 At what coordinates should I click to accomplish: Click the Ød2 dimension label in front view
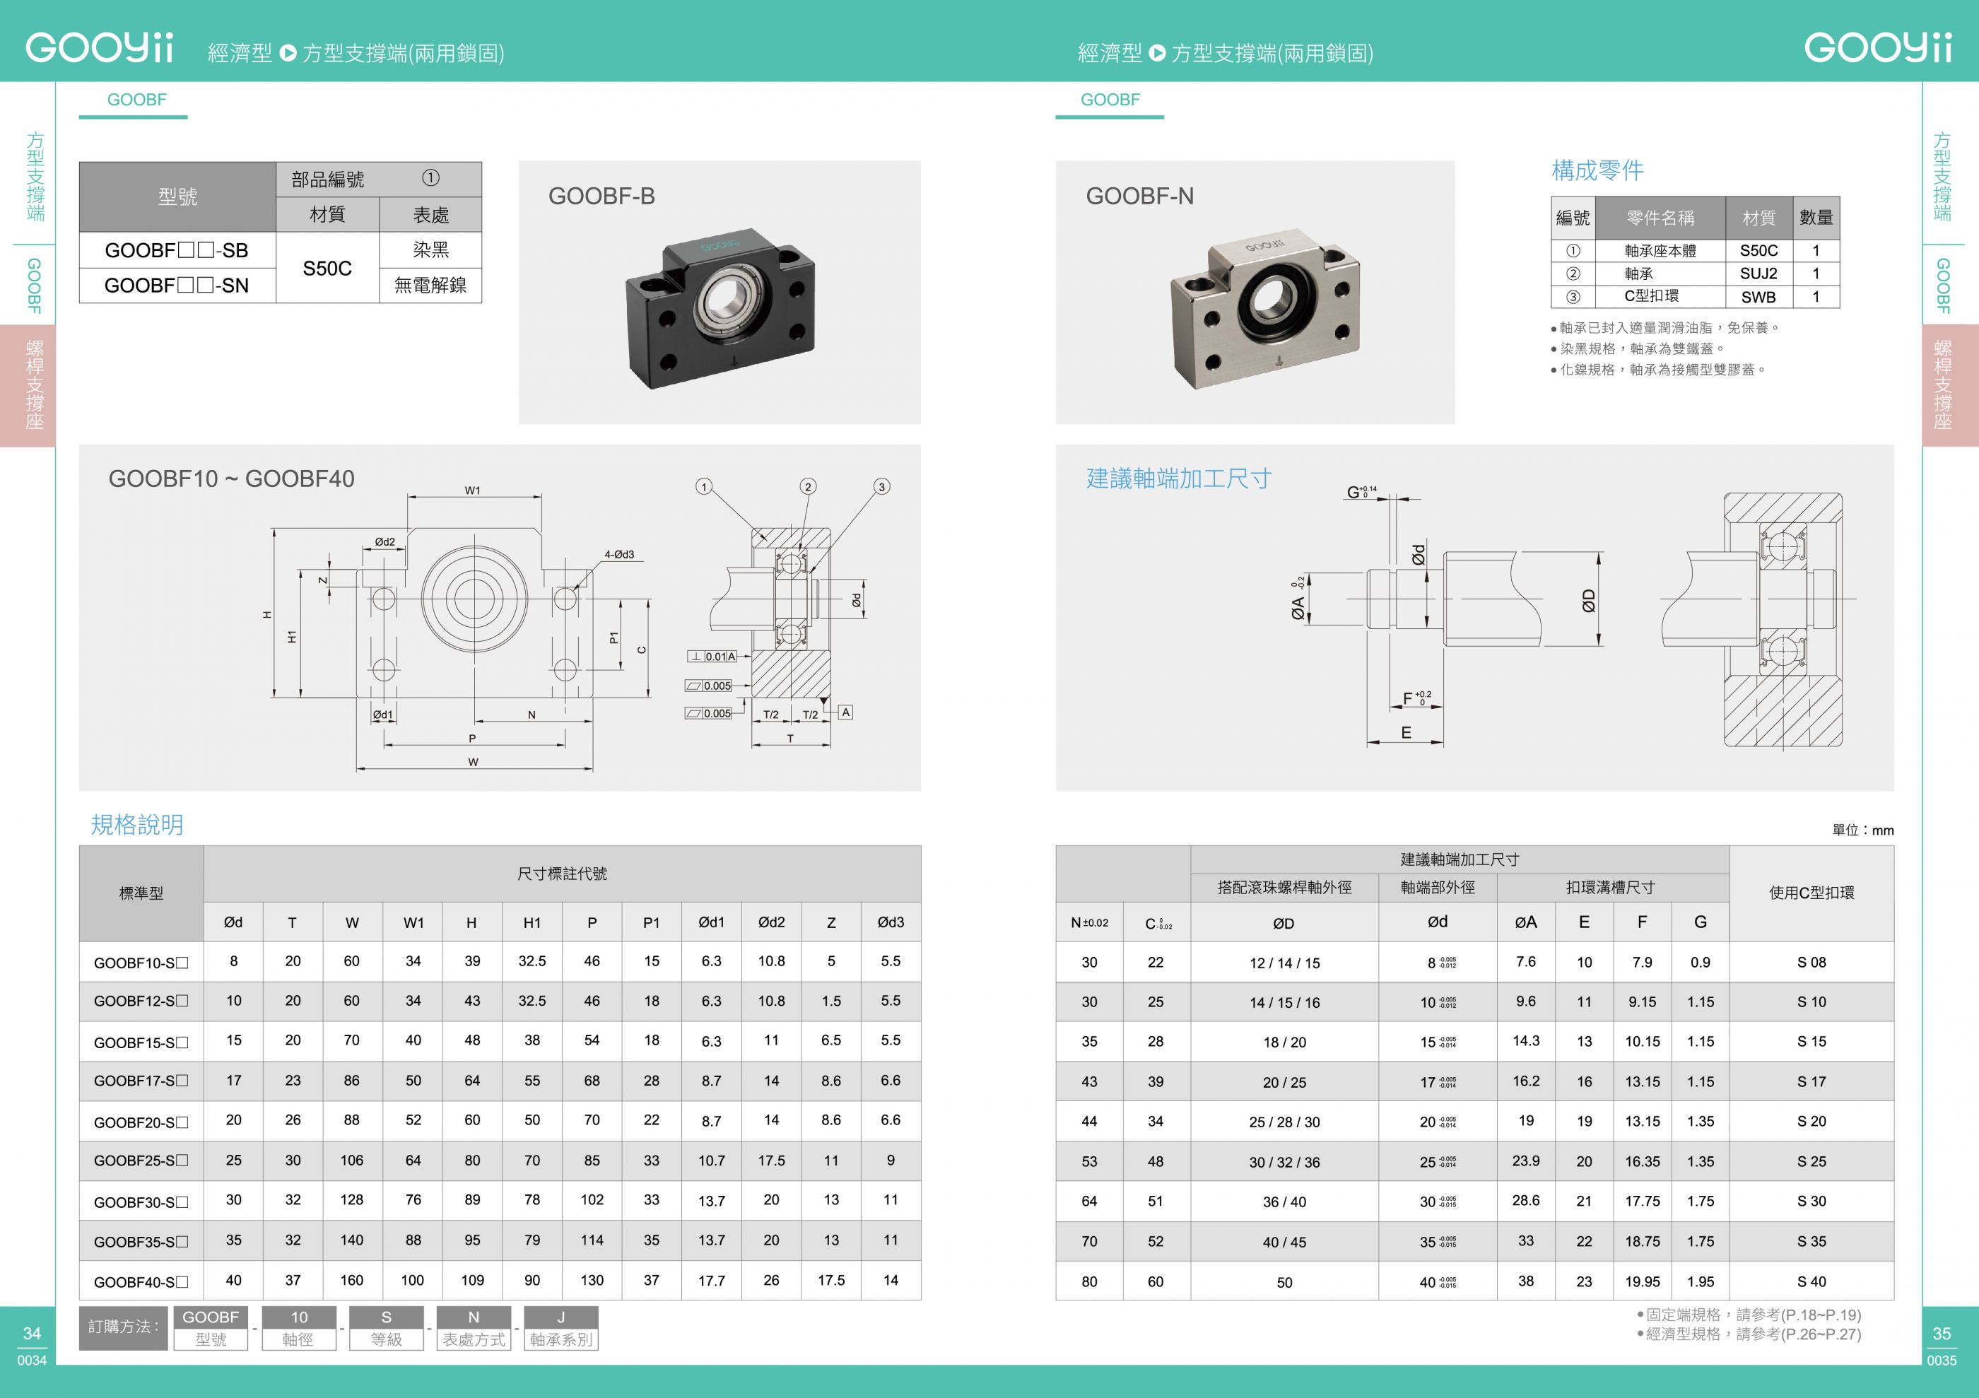tap(385, 542)
